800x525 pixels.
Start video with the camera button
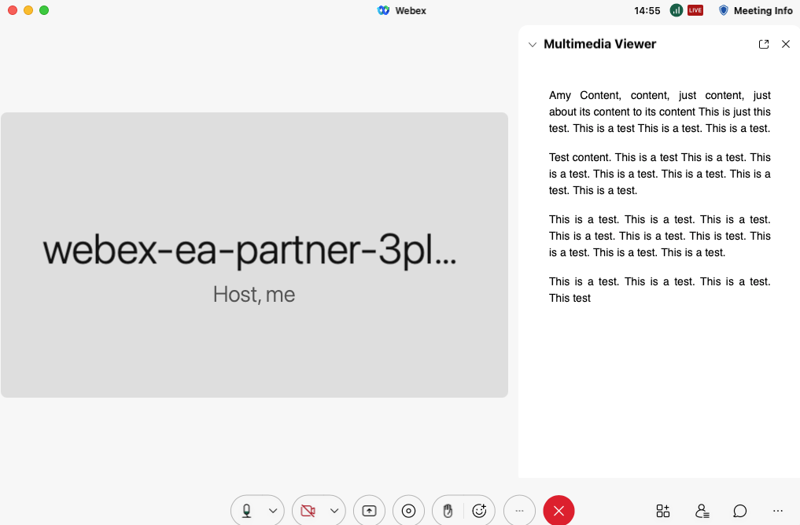308,510
